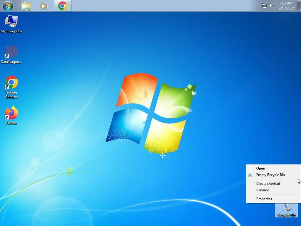Select the DataWagon desktop shortcut
The width and height of the screenshot is (301, 226).
11,54
